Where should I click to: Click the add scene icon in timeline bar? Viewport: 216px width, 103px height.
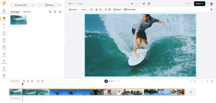[x=24, y=81]
